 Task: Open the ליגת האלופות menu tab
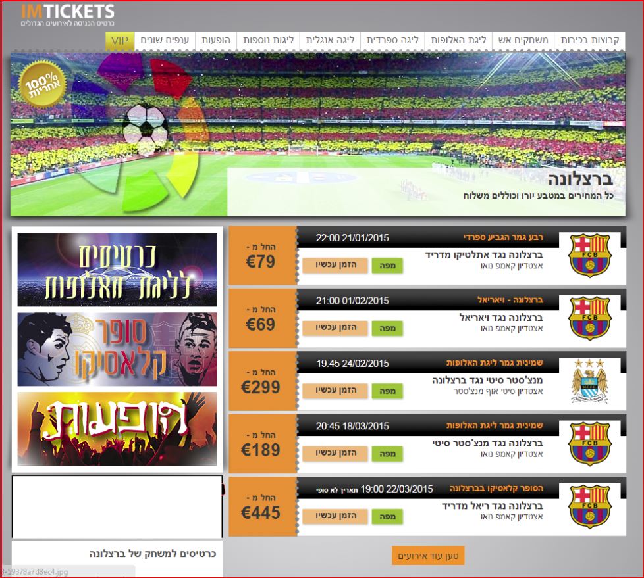point(458,41)
